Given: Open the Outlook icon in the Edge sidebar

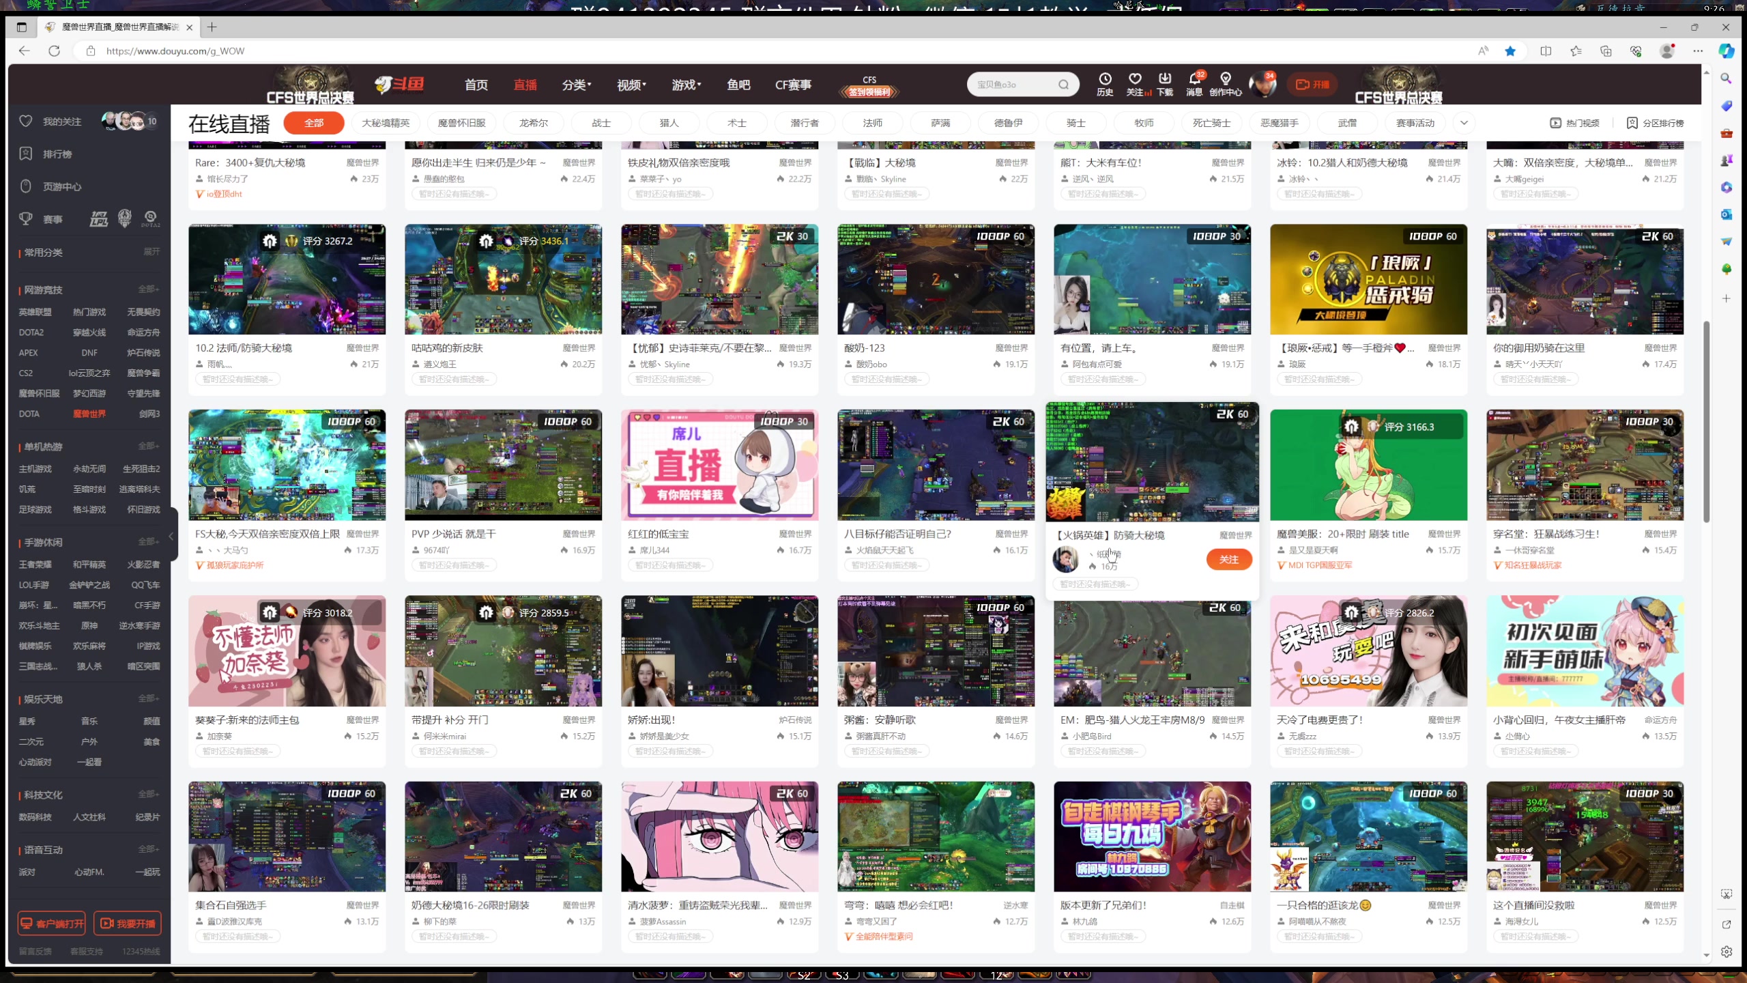Looking at the screenshot, I should 1726,214.
